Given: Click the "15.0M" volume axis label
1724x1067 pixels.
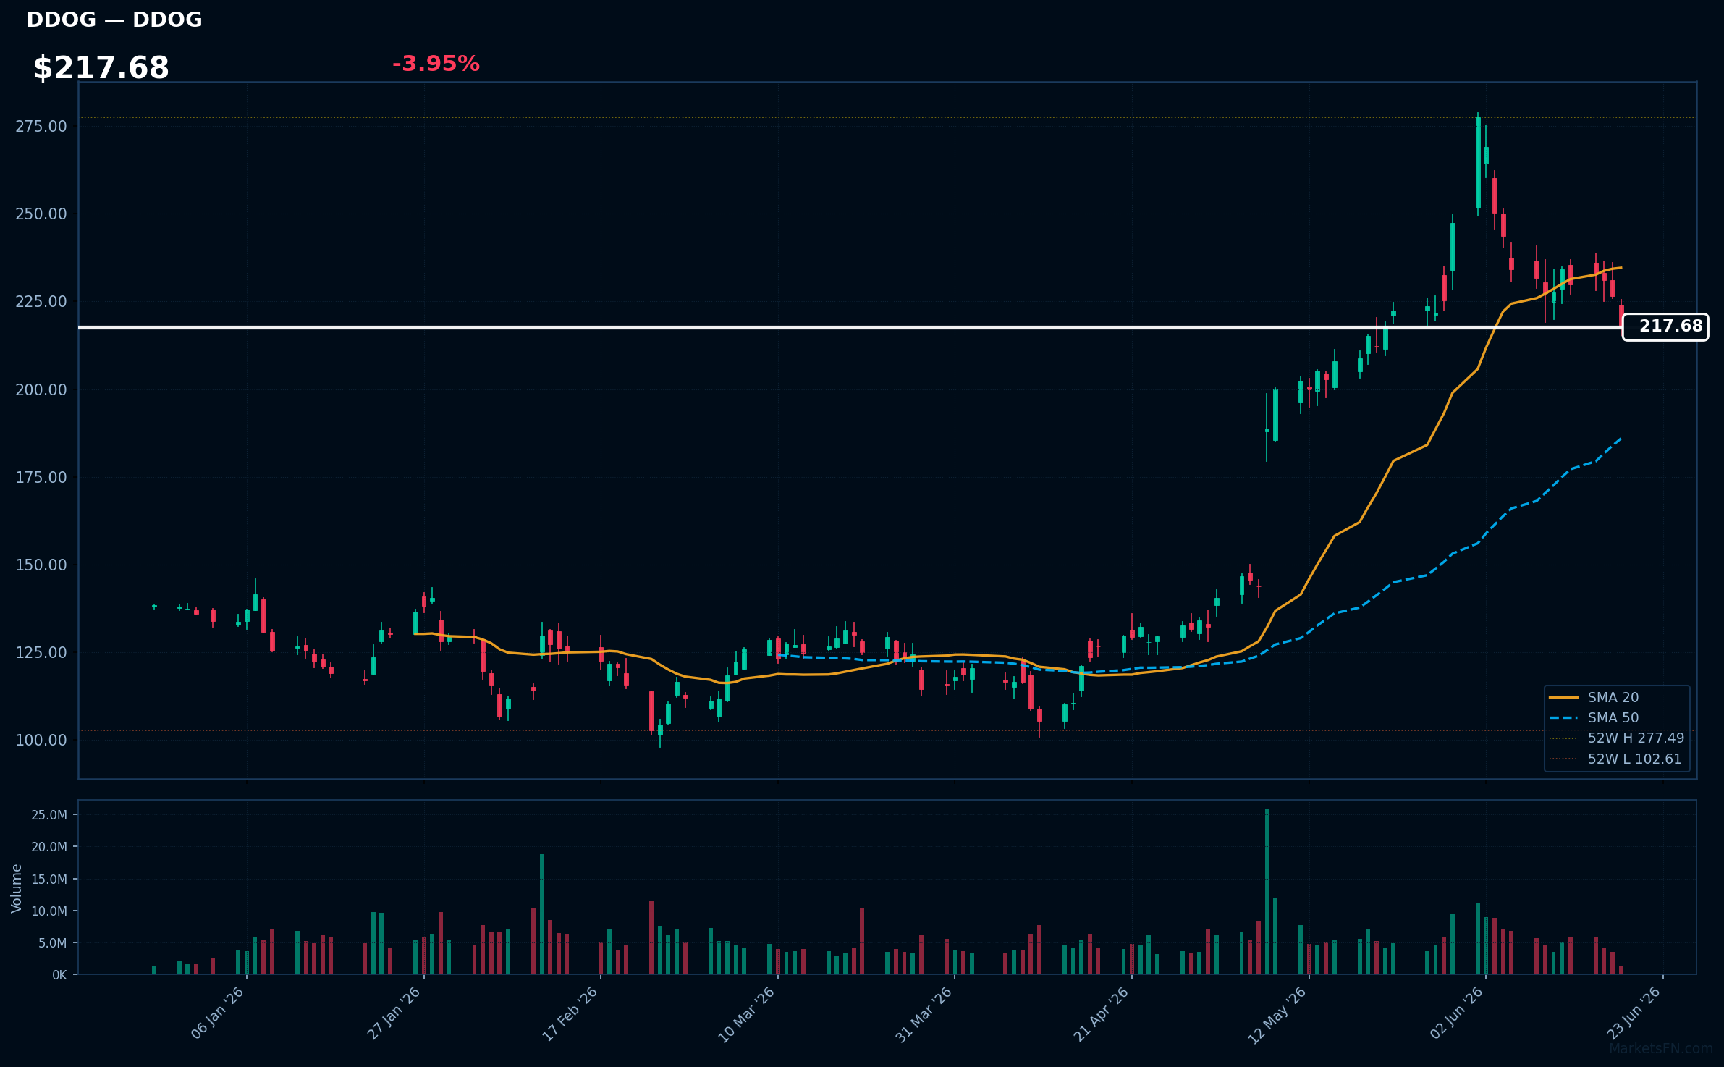Looking at the screenshot, I should pyautogui.click(x=49, y=880).
